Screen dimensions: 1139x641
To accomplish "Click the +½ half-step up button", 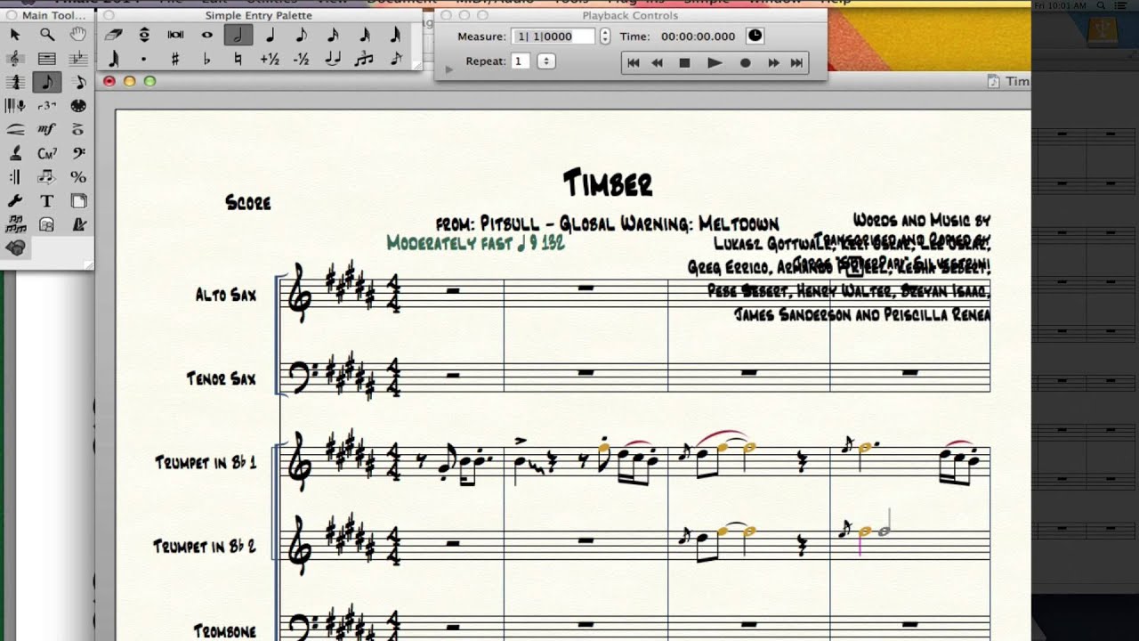I will 270,60.
